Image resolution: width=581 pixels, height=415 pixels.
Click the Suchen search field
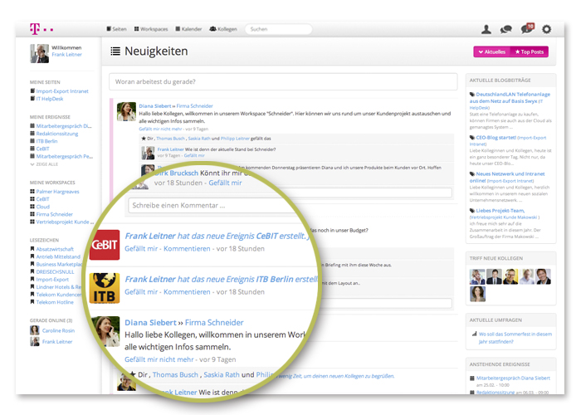(278, 29)
